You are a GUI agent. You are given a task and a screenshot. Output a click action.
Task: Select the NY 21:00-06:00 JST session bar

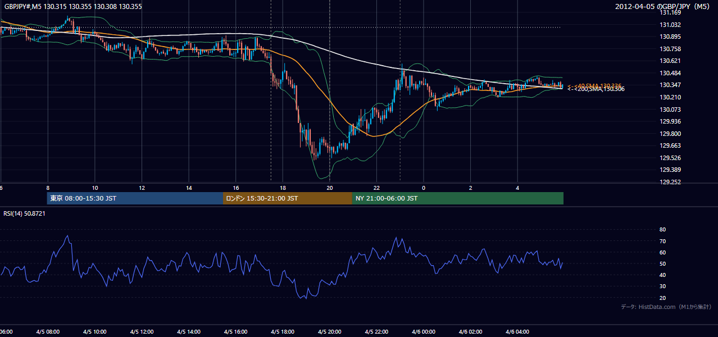click(x=458, y=198)
